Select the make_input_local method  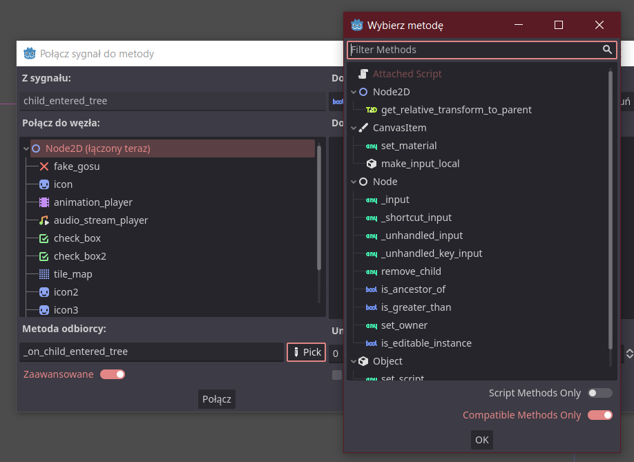pos(420,164)
